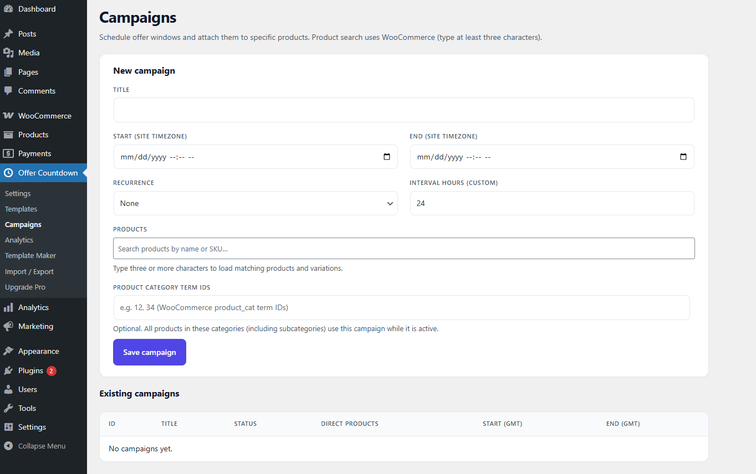Click the Media icon in sidebar
The height and width of the screenshot is (474, 756).
click(x=8, y=53)
